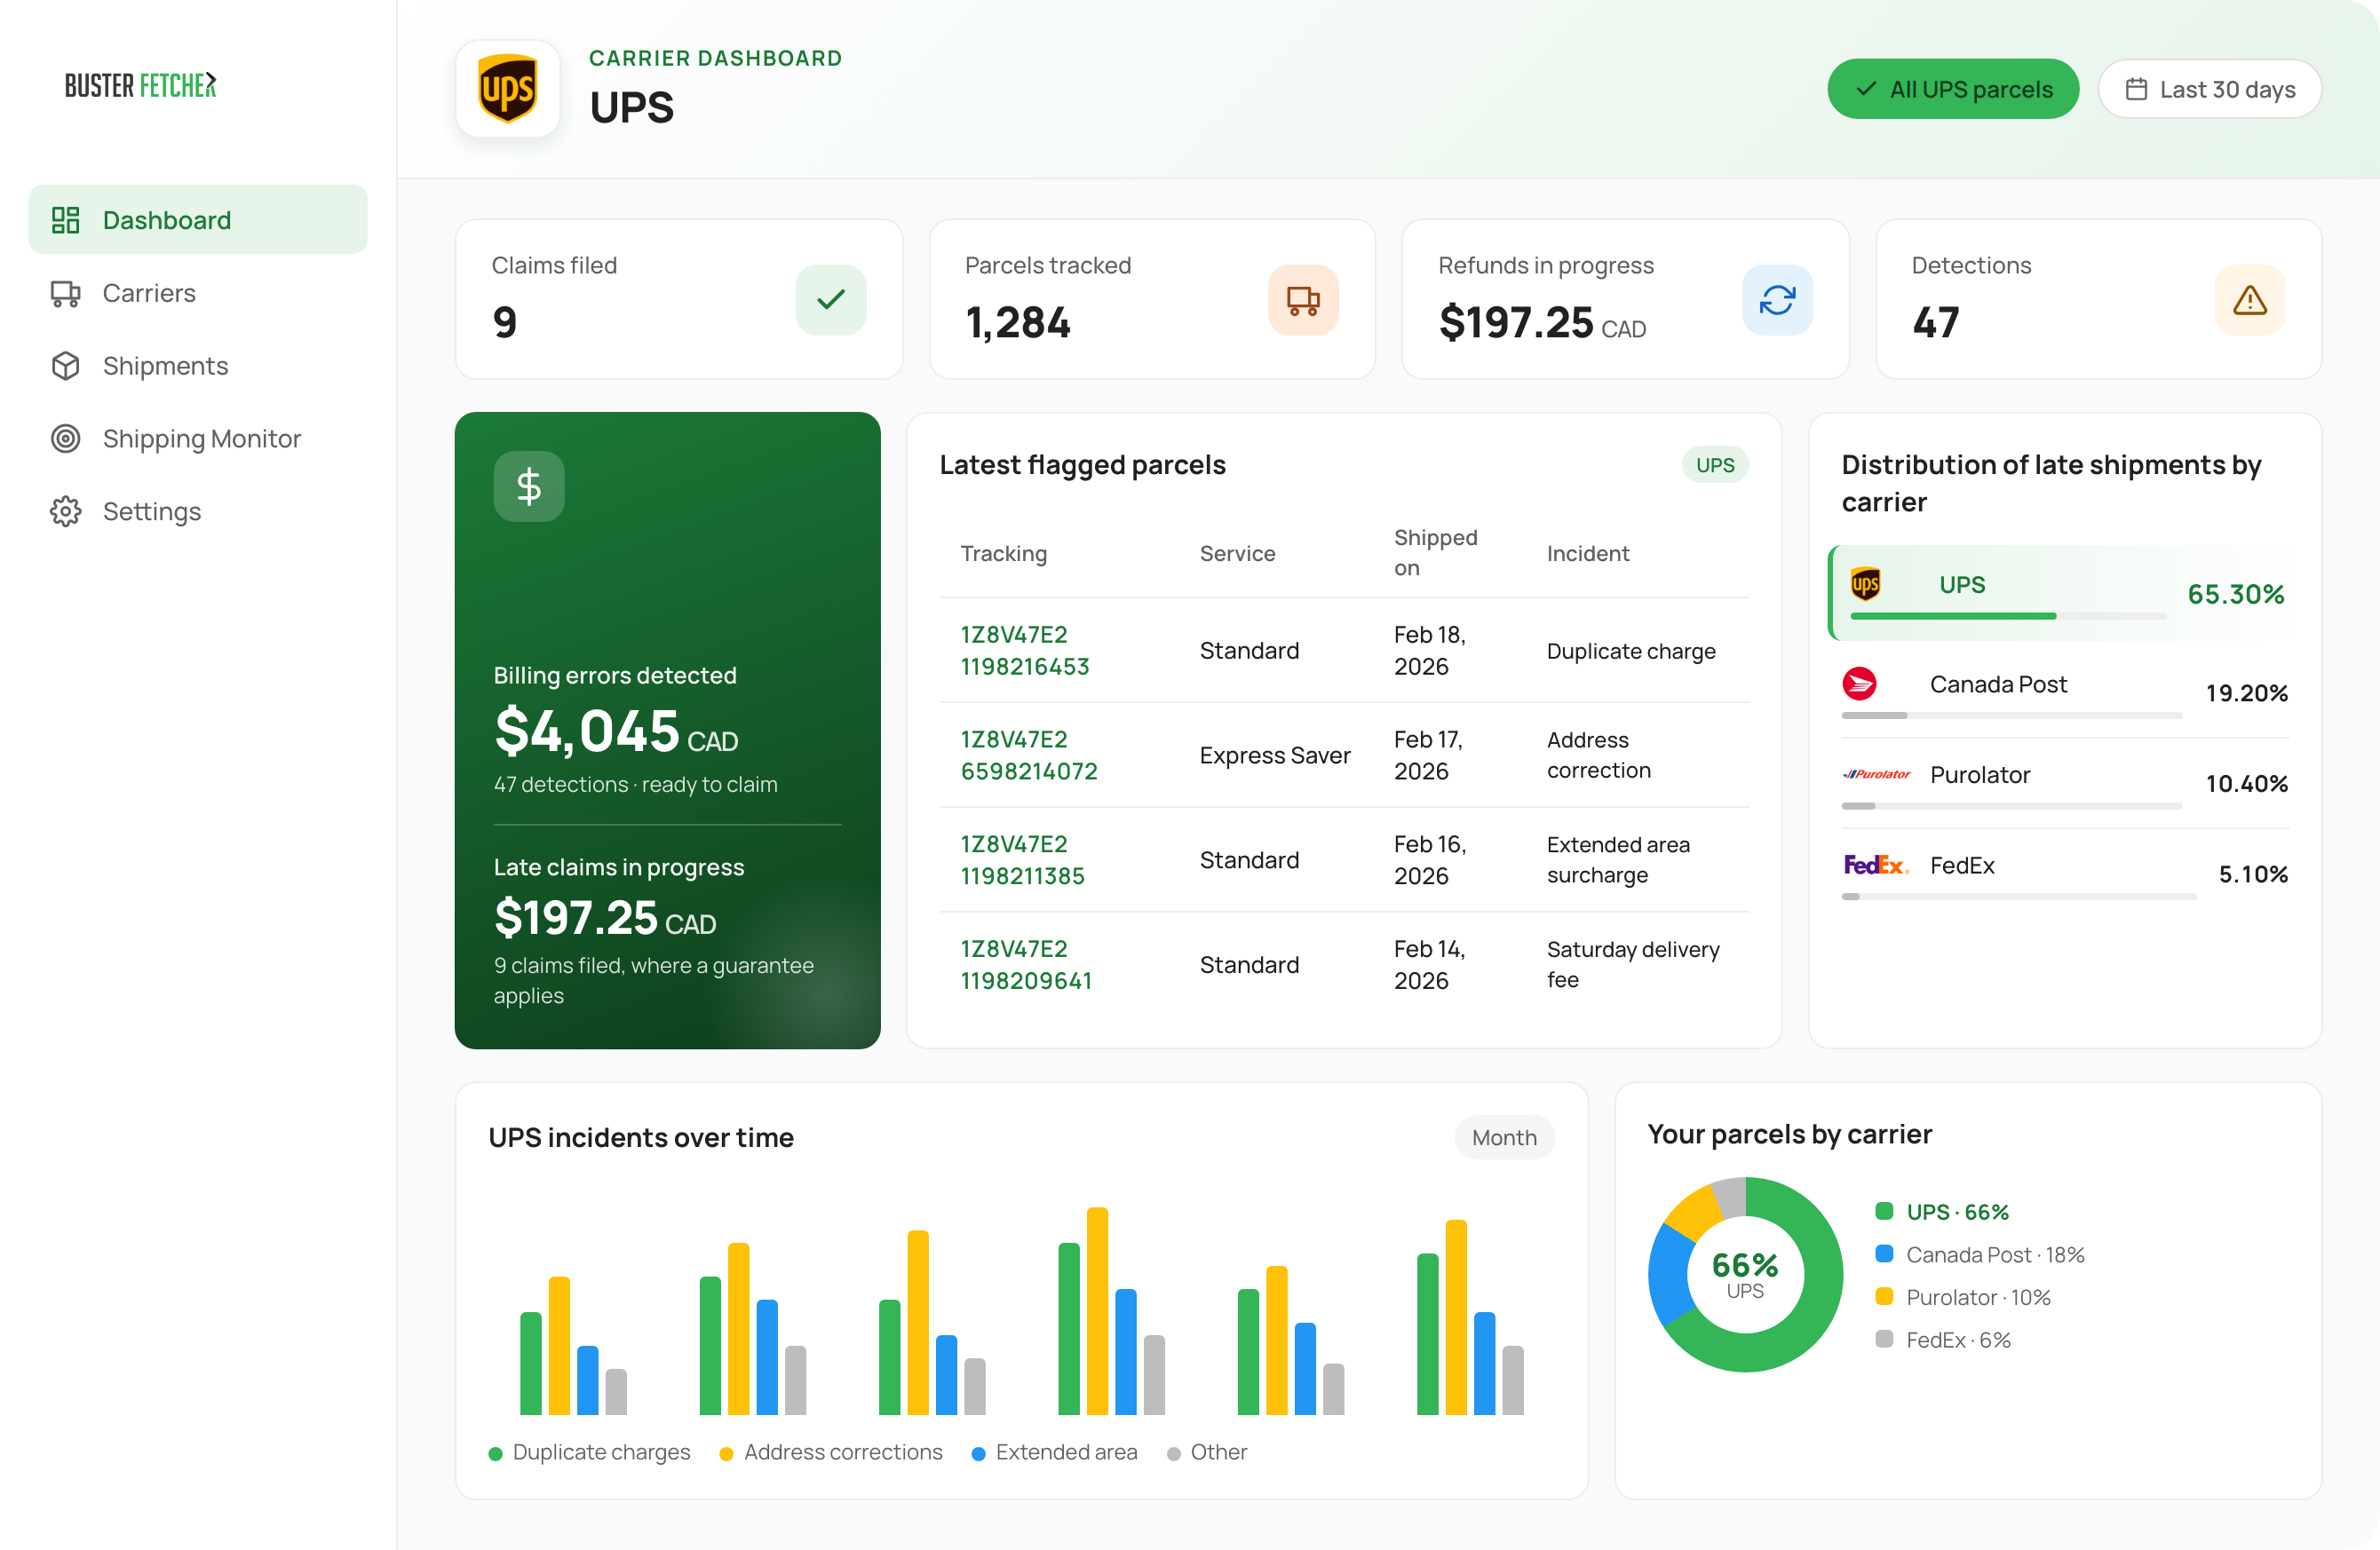The width and height of the screenshot is (2380, 1550).
Task: Toggle the All UPS parcels filter
Action: 1952,89
